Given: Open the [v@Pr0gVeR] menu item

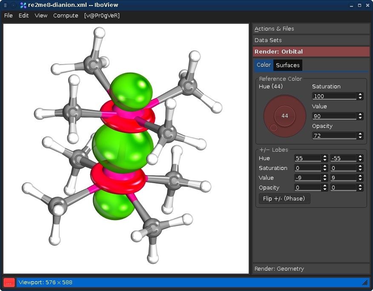Looking at the screenshot, I should click(x=102, y=16).
